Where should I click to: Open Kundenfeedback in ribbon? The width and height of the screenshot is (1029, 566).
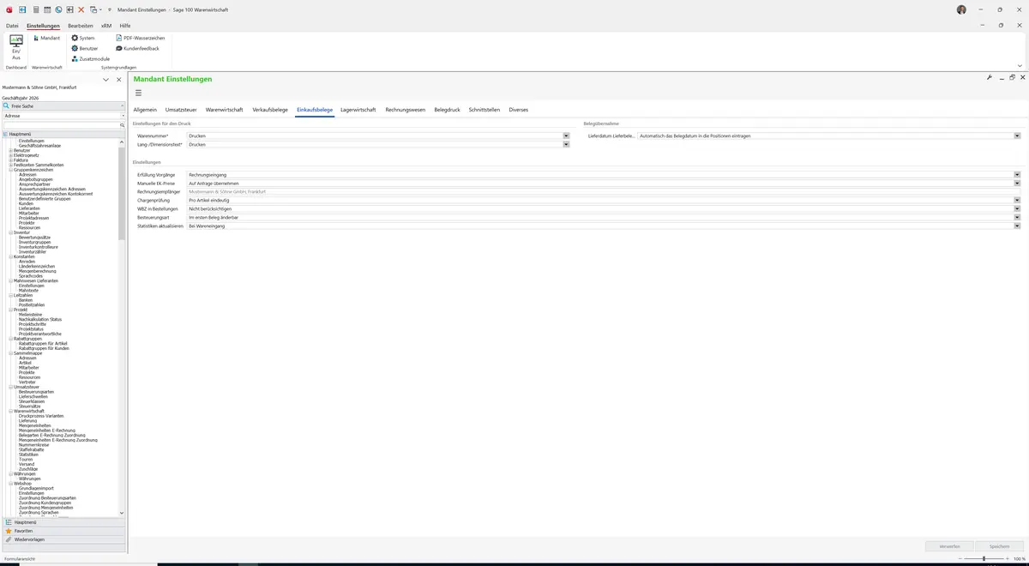click(x=137, y=48)
